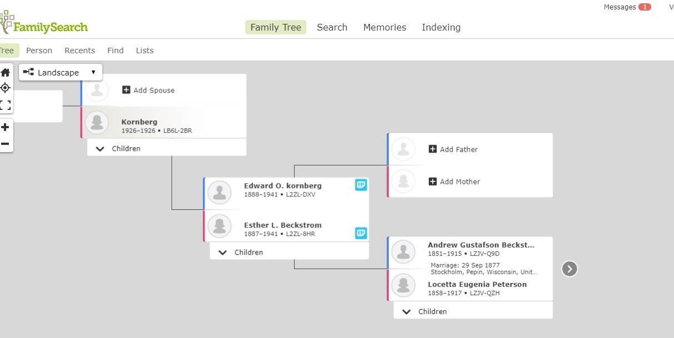The height and width of the screenshot is (338, 674).
Task: Expand the tree with the right arrow button
Action: 569,269
